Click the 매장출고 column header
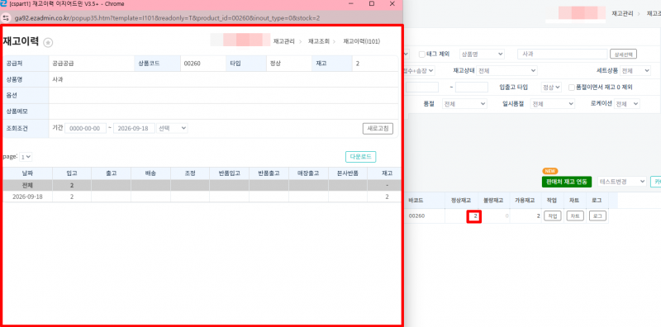Image resolution: width=661 pixels, height=327 pixels. 308,173
